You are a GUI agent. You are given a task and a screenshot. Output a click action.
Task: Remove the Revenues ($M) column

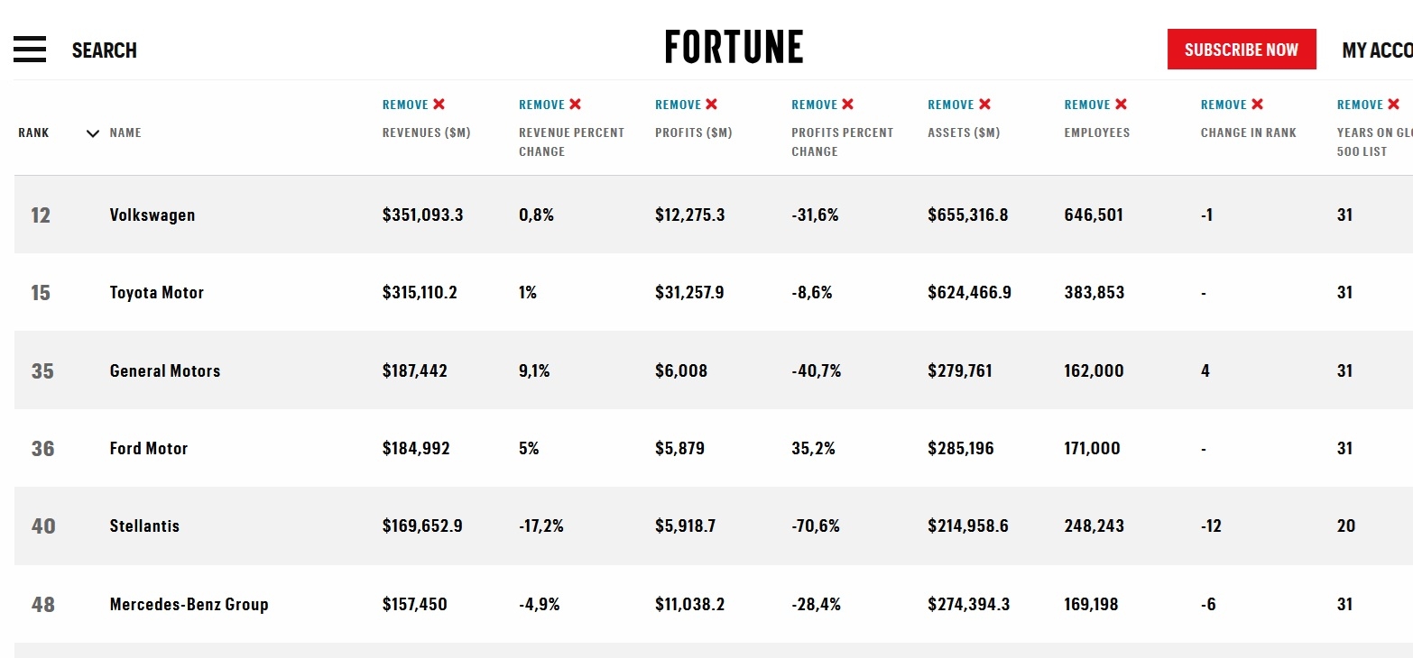[x=413, y=105]
